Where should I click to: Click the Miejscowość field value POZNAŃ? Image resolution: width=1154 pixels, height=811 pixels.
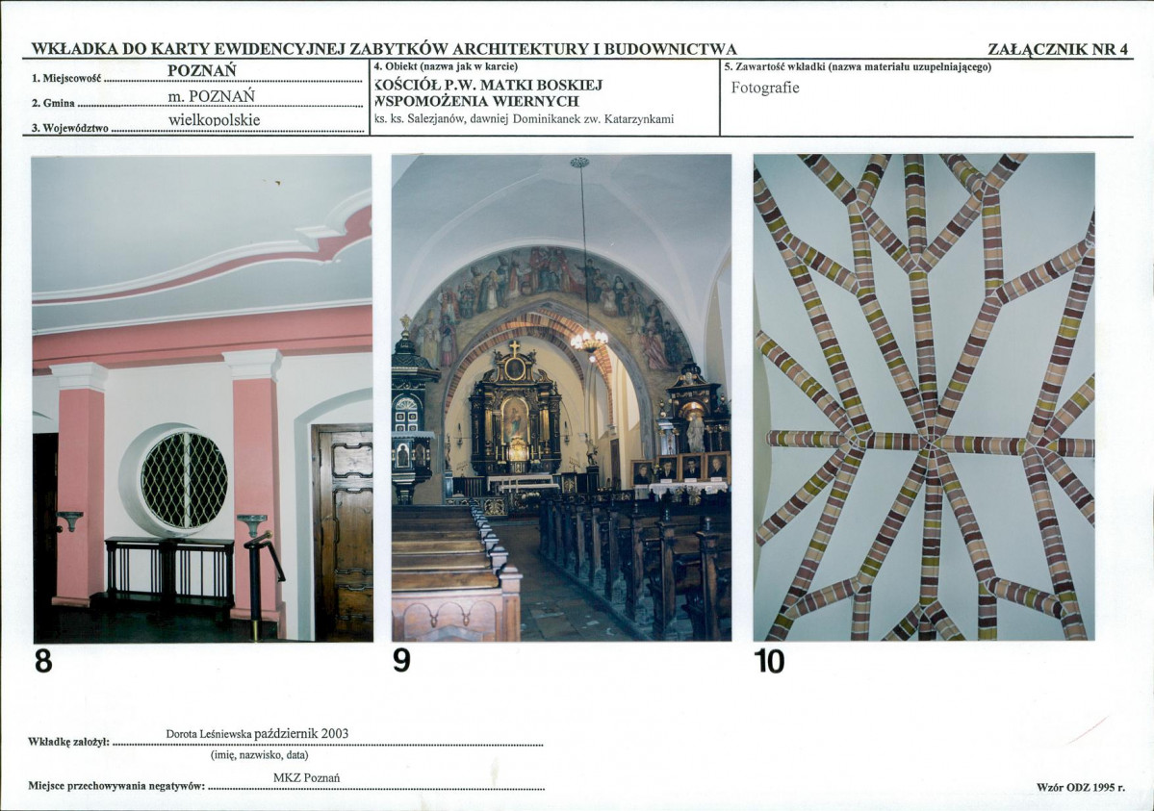tap(202, 71)
